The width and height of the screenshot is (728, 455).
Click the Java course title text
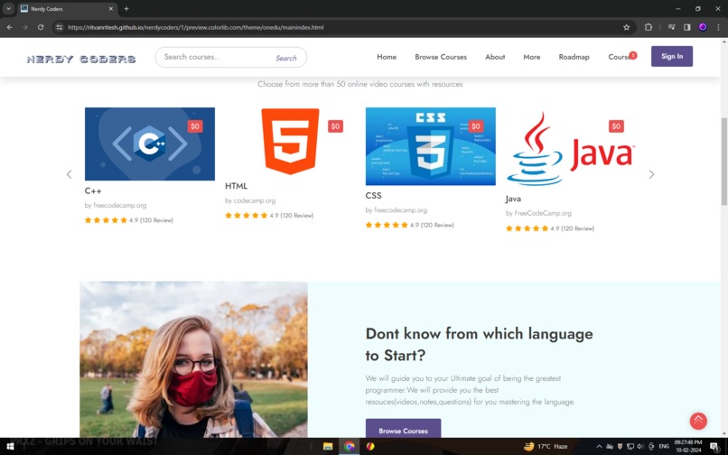pos(513,199)
